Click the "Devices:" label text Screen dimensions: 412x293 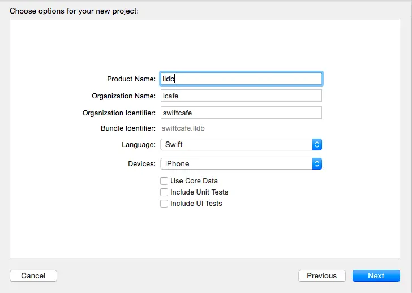141,164
